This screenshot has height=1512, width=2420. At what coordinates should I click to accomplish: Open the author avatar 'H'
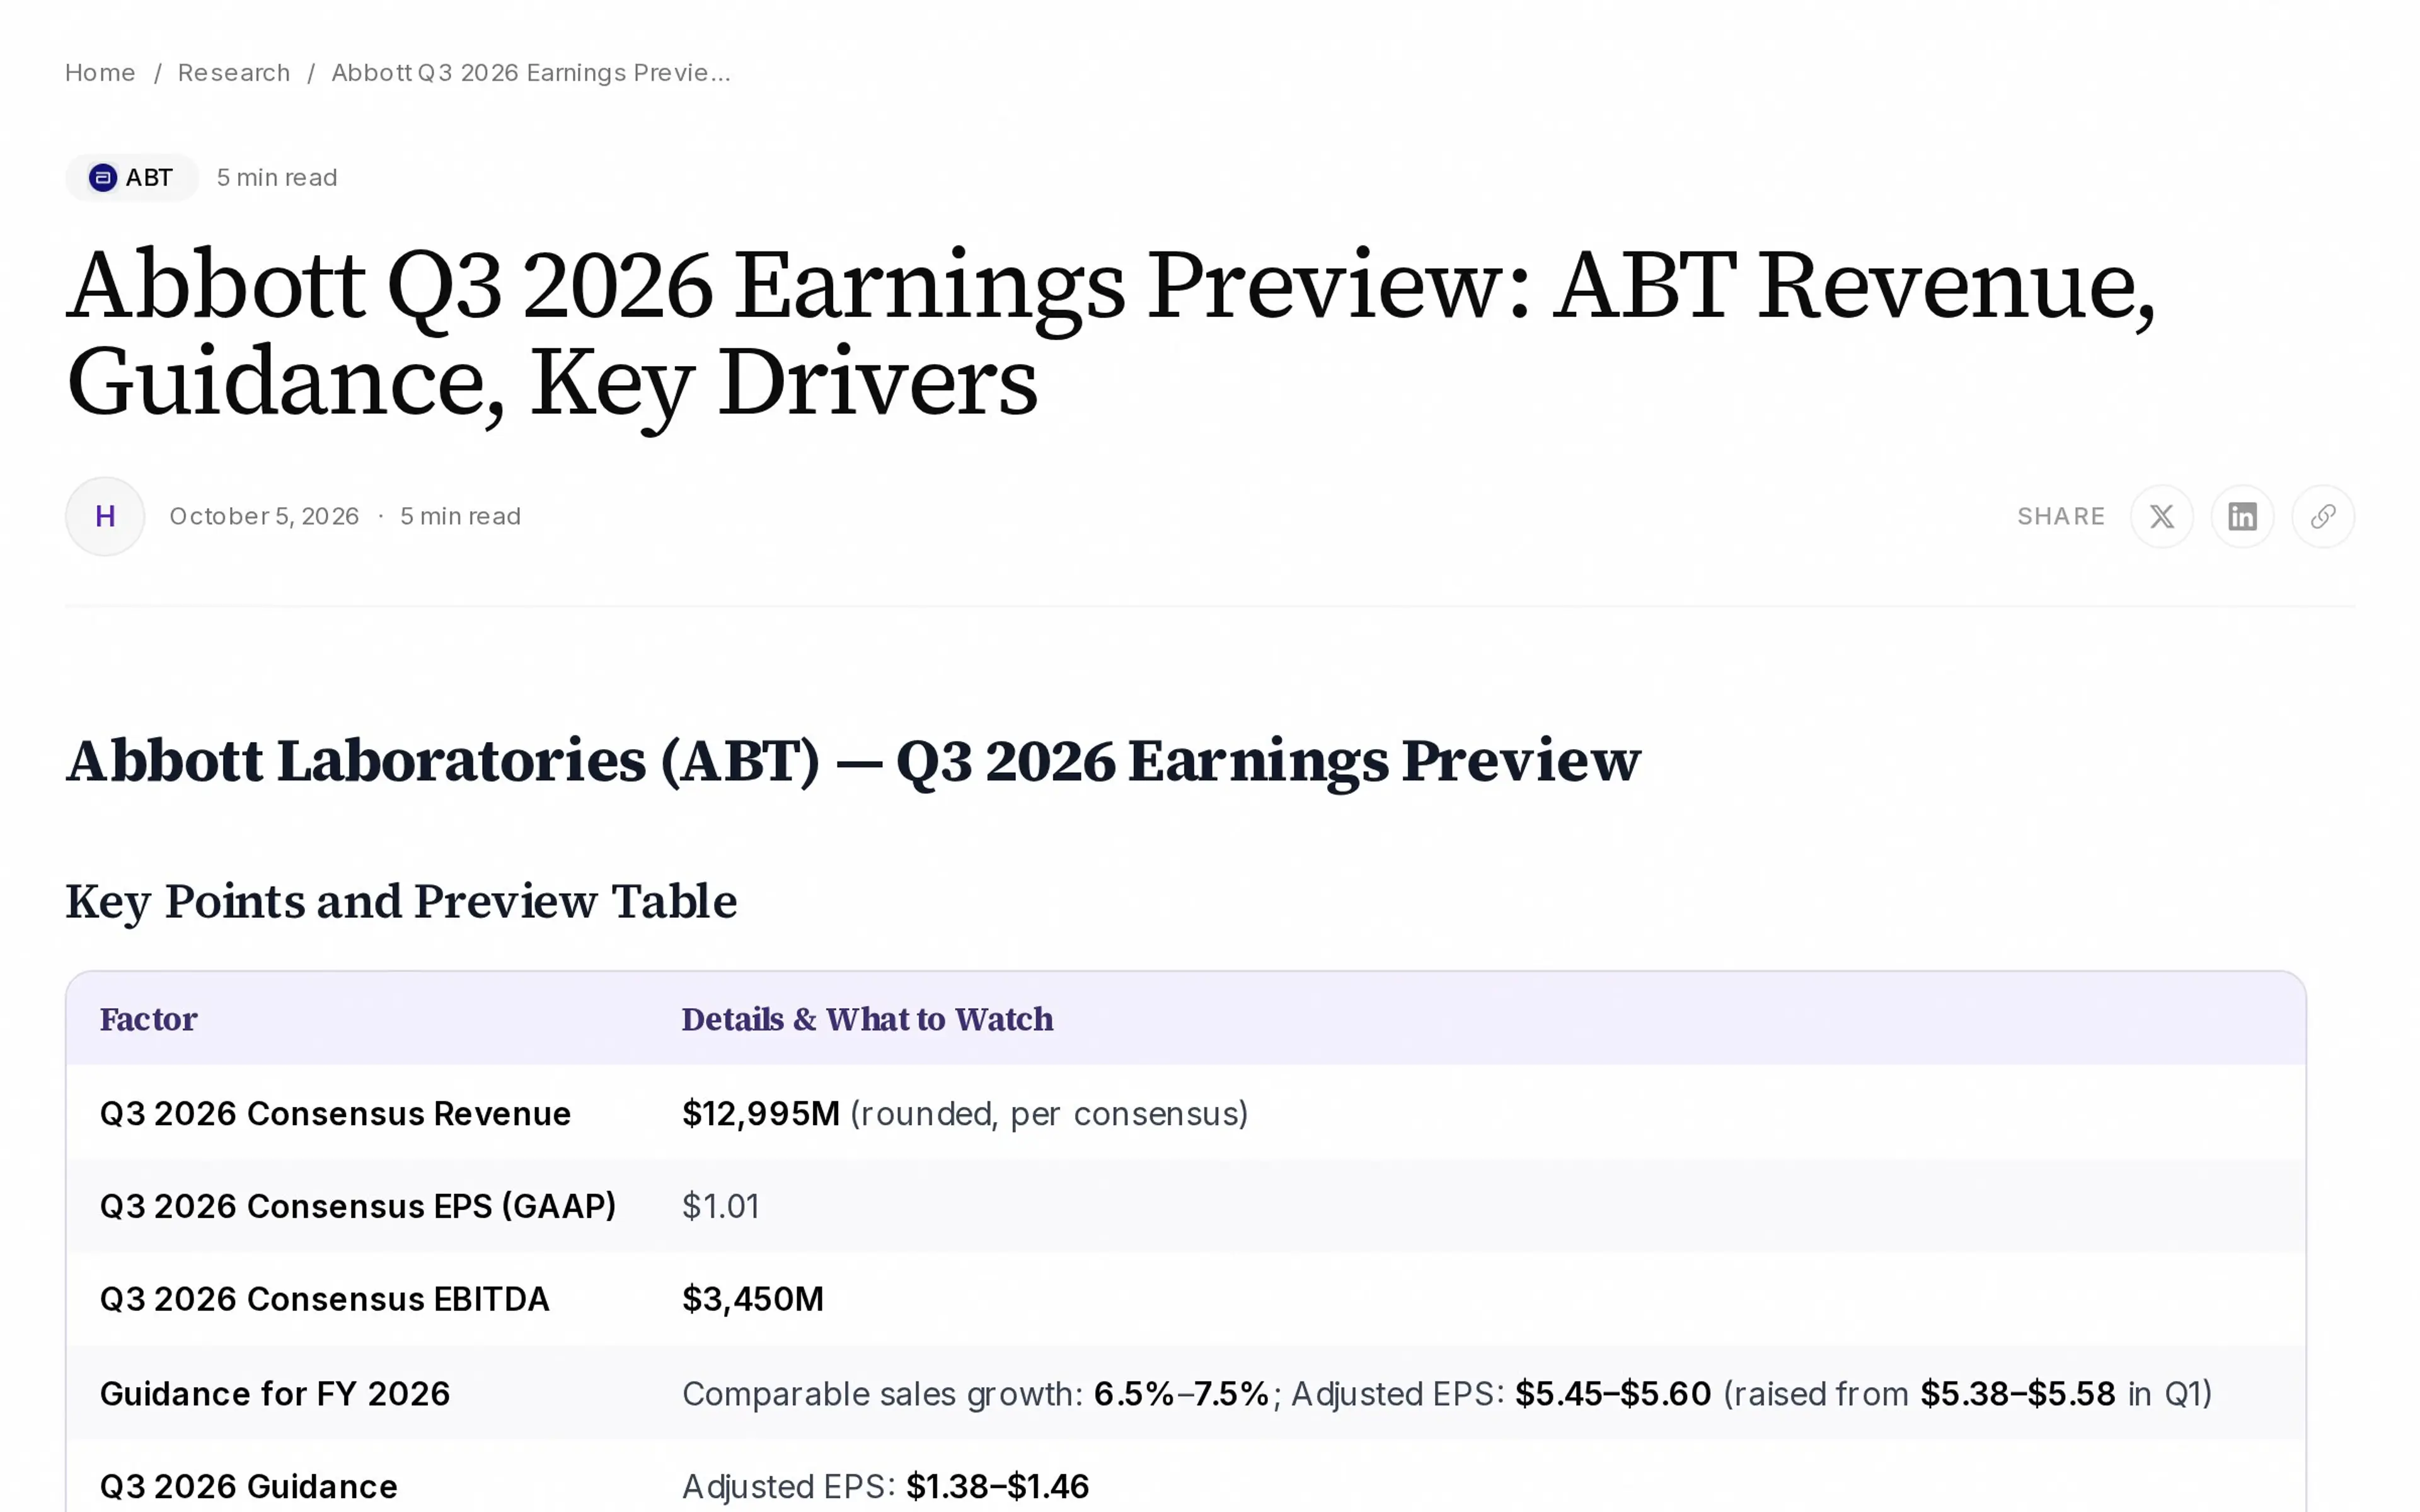105,516
